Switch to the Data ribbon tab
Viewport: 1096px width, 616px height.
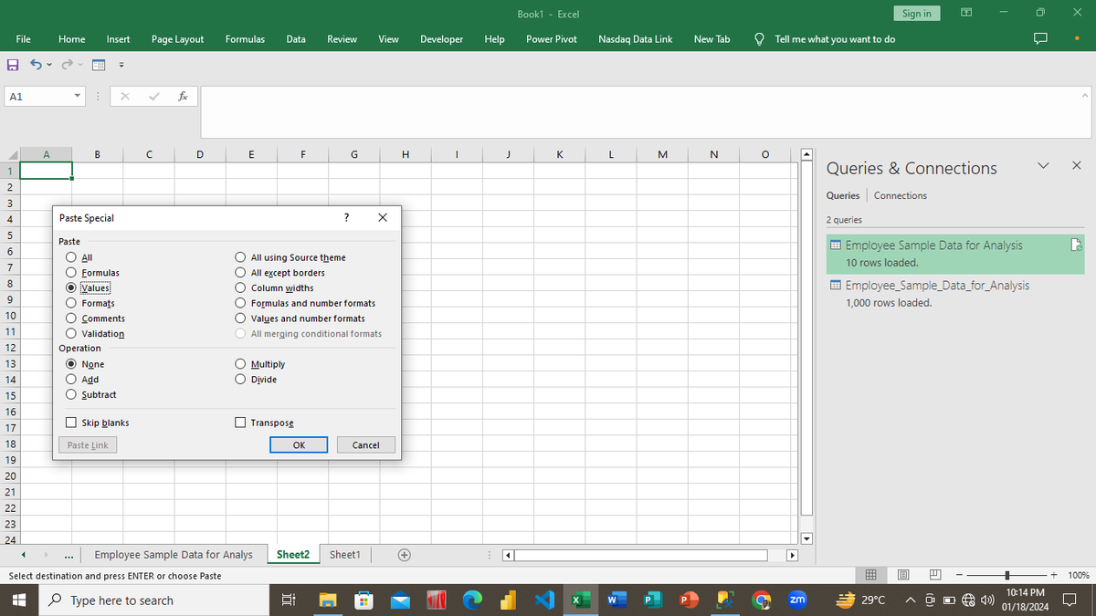296,39
